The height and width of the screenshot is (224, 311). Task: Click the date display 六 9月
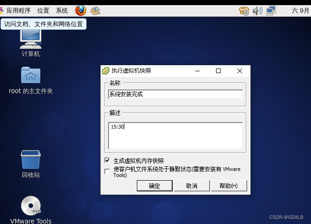tap(301, 11)
